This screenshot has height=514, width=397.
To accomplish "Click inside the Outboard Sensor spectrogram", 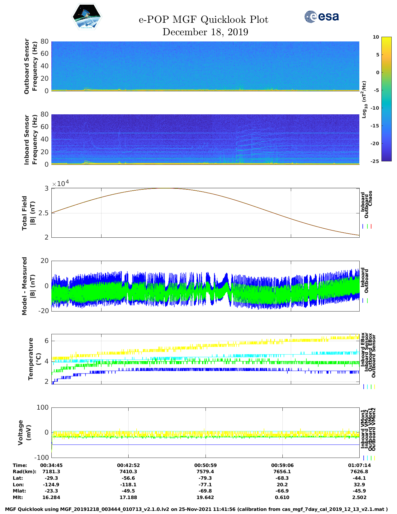I will click(x=205, y=65).
